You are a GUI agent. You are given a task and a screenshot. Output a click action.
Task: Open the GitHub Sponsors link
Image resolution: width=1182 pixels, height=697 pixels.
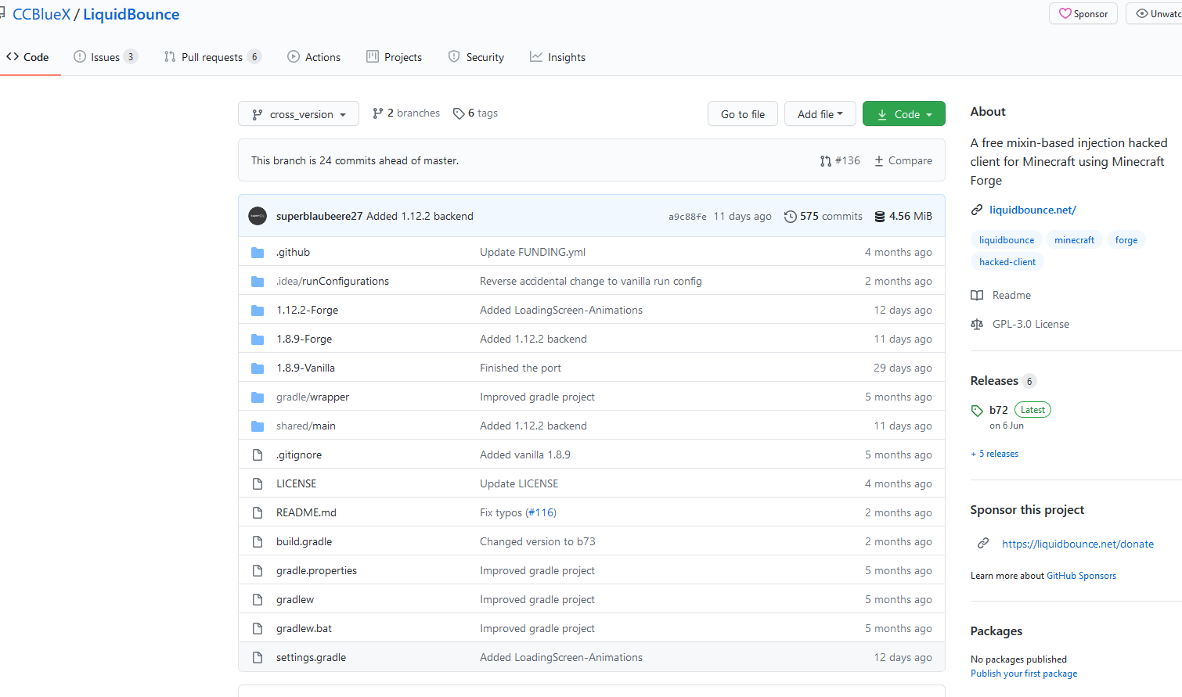pos(1082,576)
